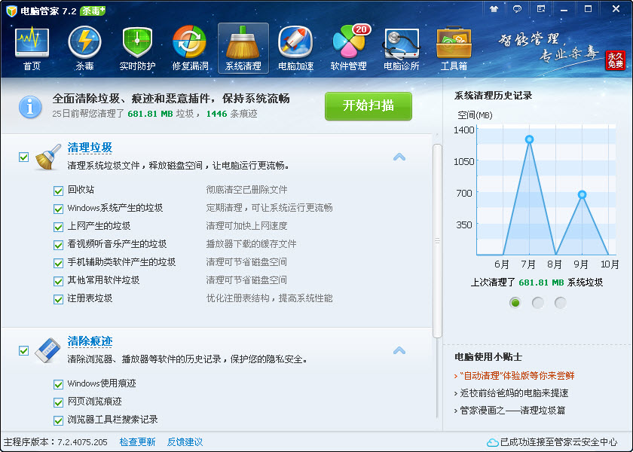Viewport: 633px width, 452px height.
Task: Toggle the Windows系统产生的垃圾 checkbox
Action: pyautogui.click(x=59, y=209)
